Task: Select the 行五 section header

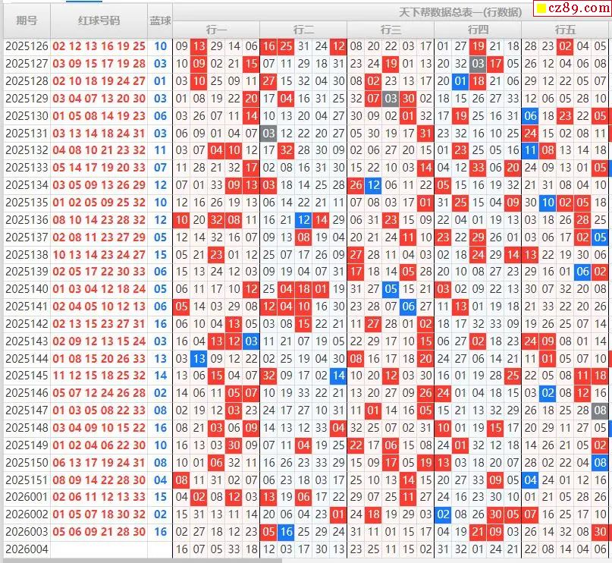Action: click(x=565, y=30)
